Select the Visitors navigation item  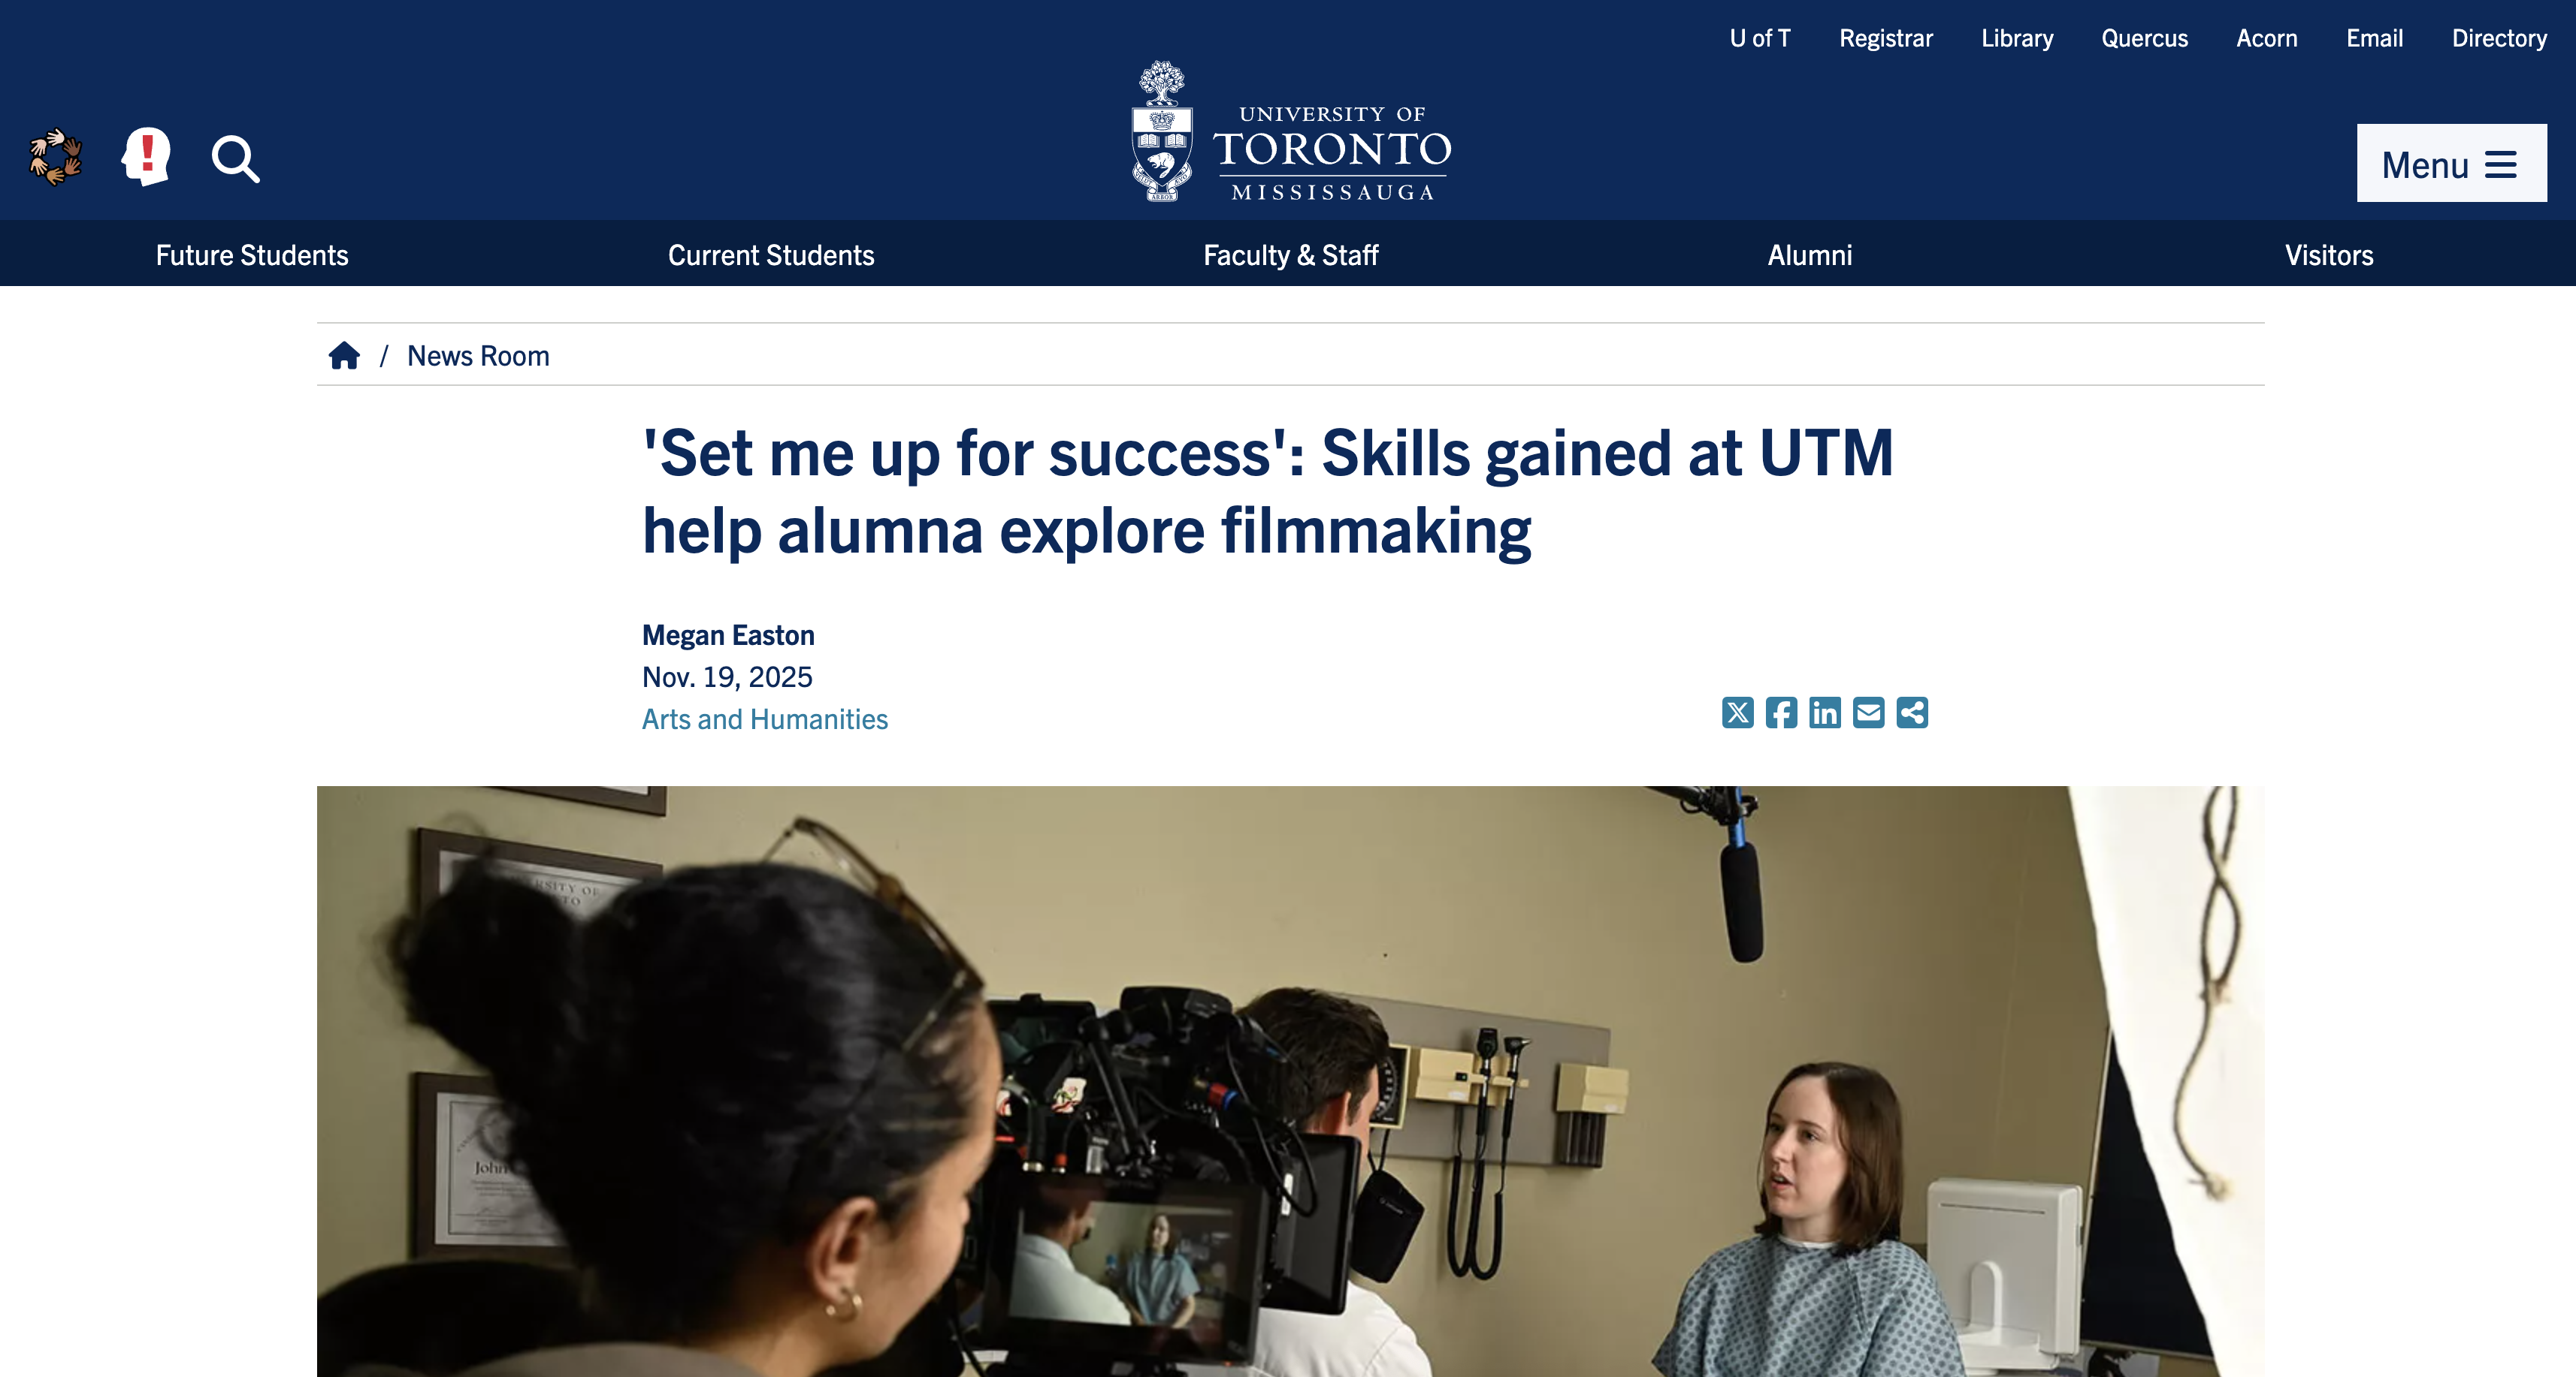click(2329, 255)
